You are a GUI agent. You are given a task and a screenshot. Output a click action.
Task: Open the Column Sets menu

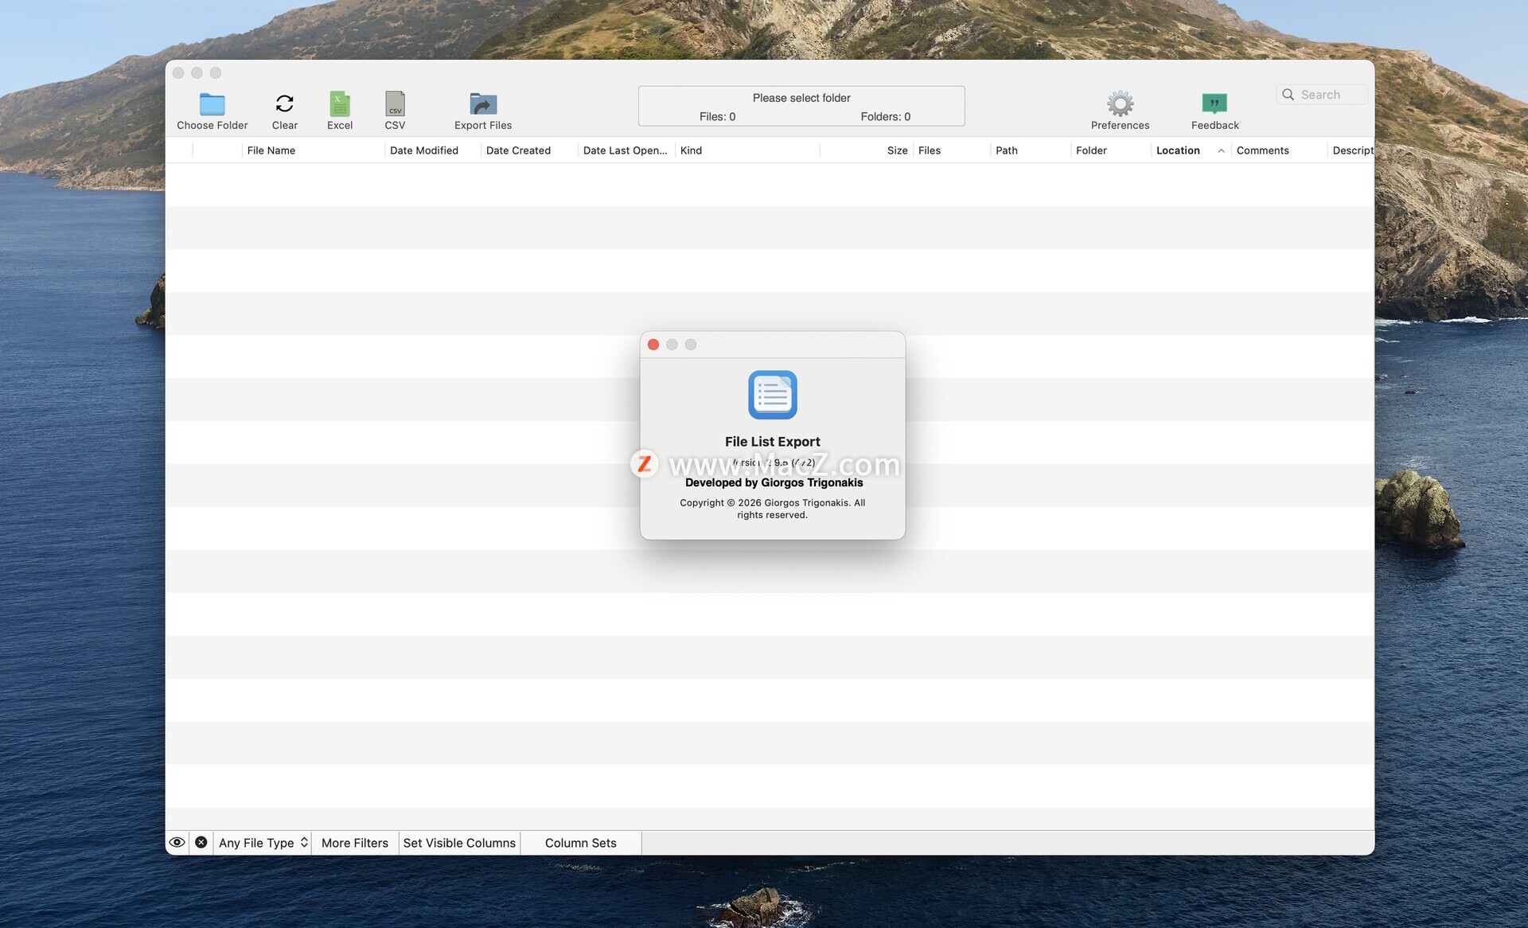[x=580, y=843]
